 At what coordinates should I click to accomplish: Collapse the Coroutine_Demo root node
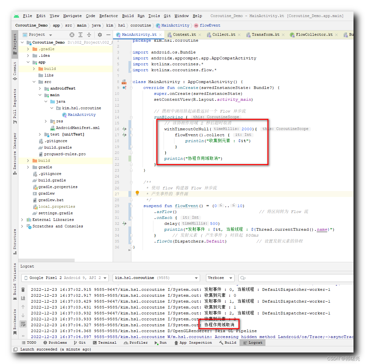pos(22,42)
